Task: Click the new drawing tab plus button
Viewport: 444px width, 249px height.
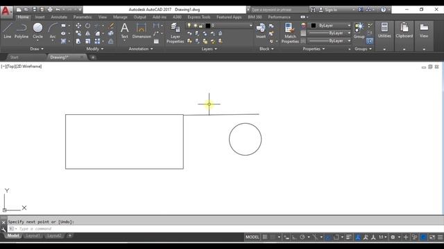Action: tap(93, 57)
